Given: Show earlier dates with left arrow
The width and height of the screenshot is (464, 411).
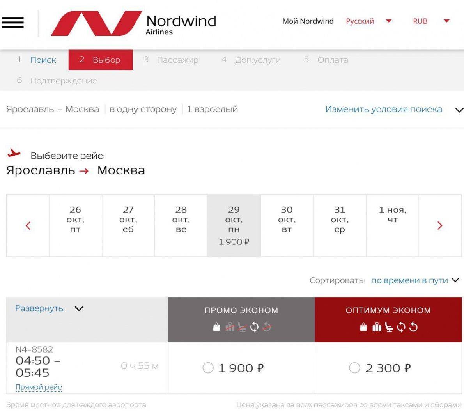Looking at the screenshot, I should coord(28,225).
